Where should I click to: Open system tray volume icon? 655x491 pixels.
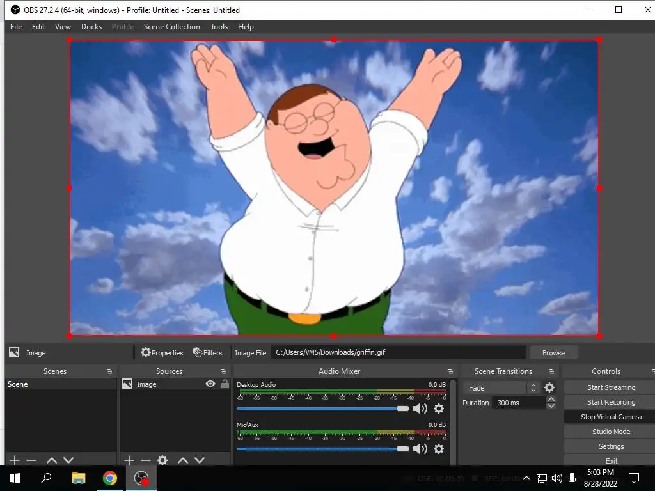[x=557, y=478]
